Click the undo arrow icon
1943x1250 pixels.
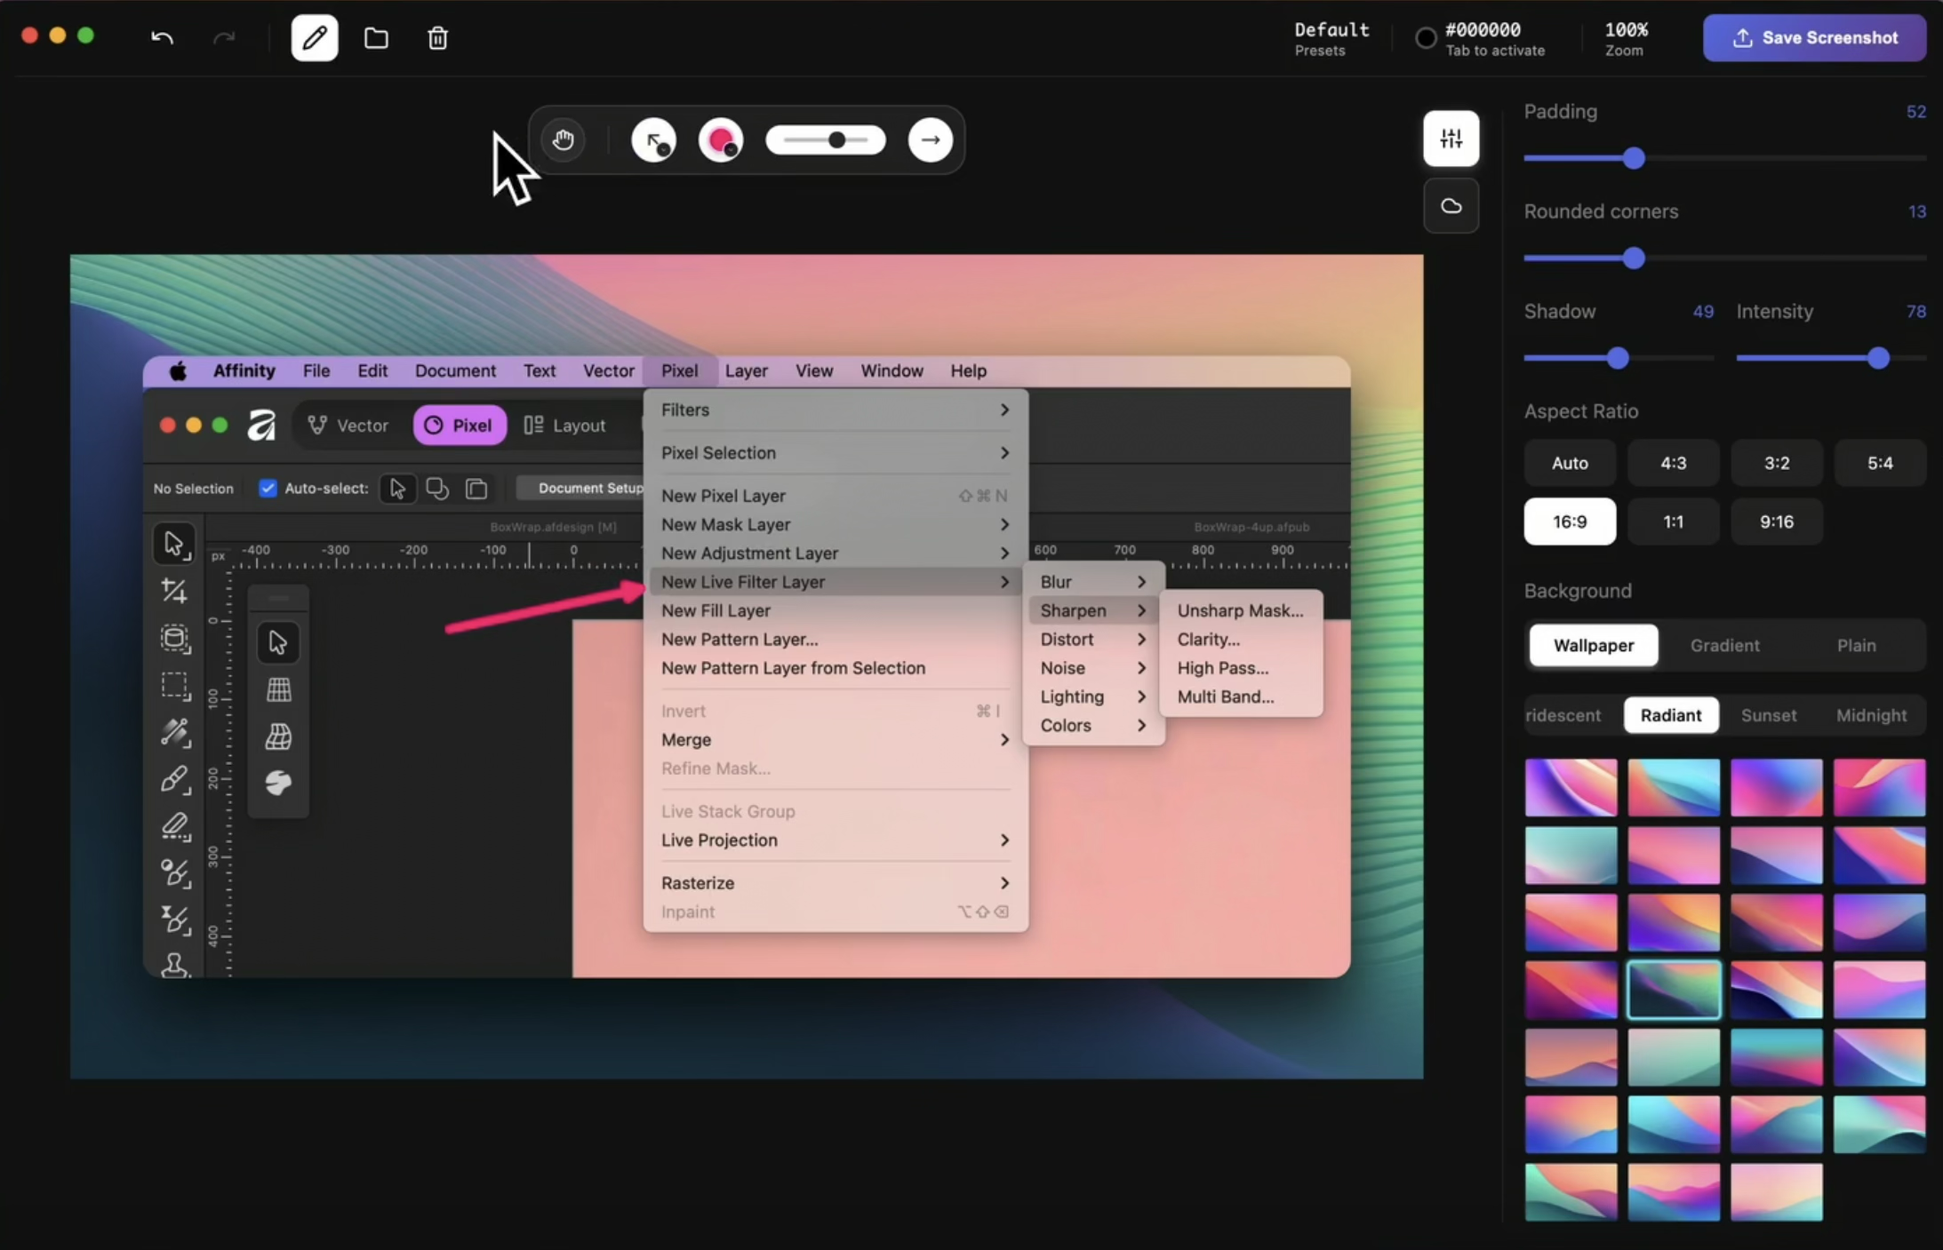click(x=162, y=37)
